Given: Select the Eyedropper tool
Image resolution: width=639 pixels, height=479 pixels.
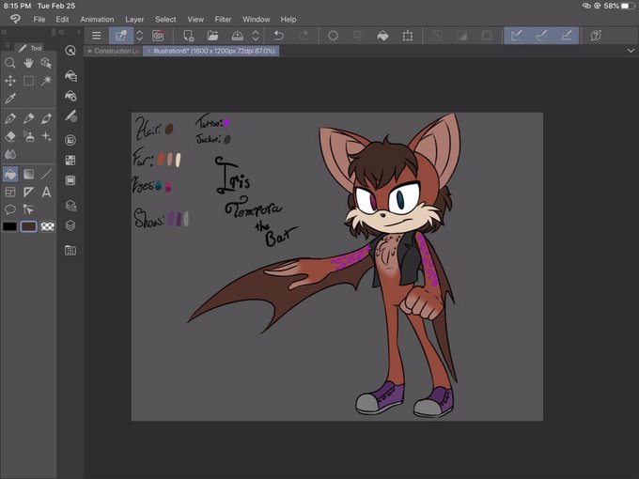Looking at the screenshot, I should [x=10, y=99].
